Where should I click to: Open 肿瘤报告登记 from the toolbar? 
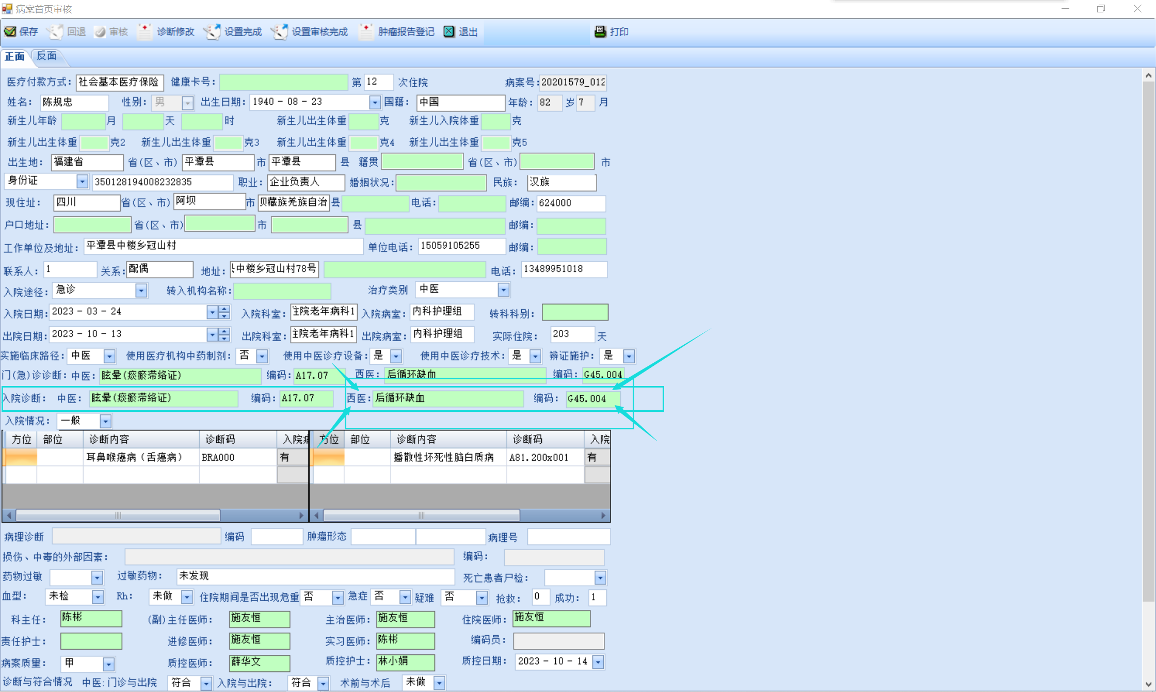(x=366, y=32)
